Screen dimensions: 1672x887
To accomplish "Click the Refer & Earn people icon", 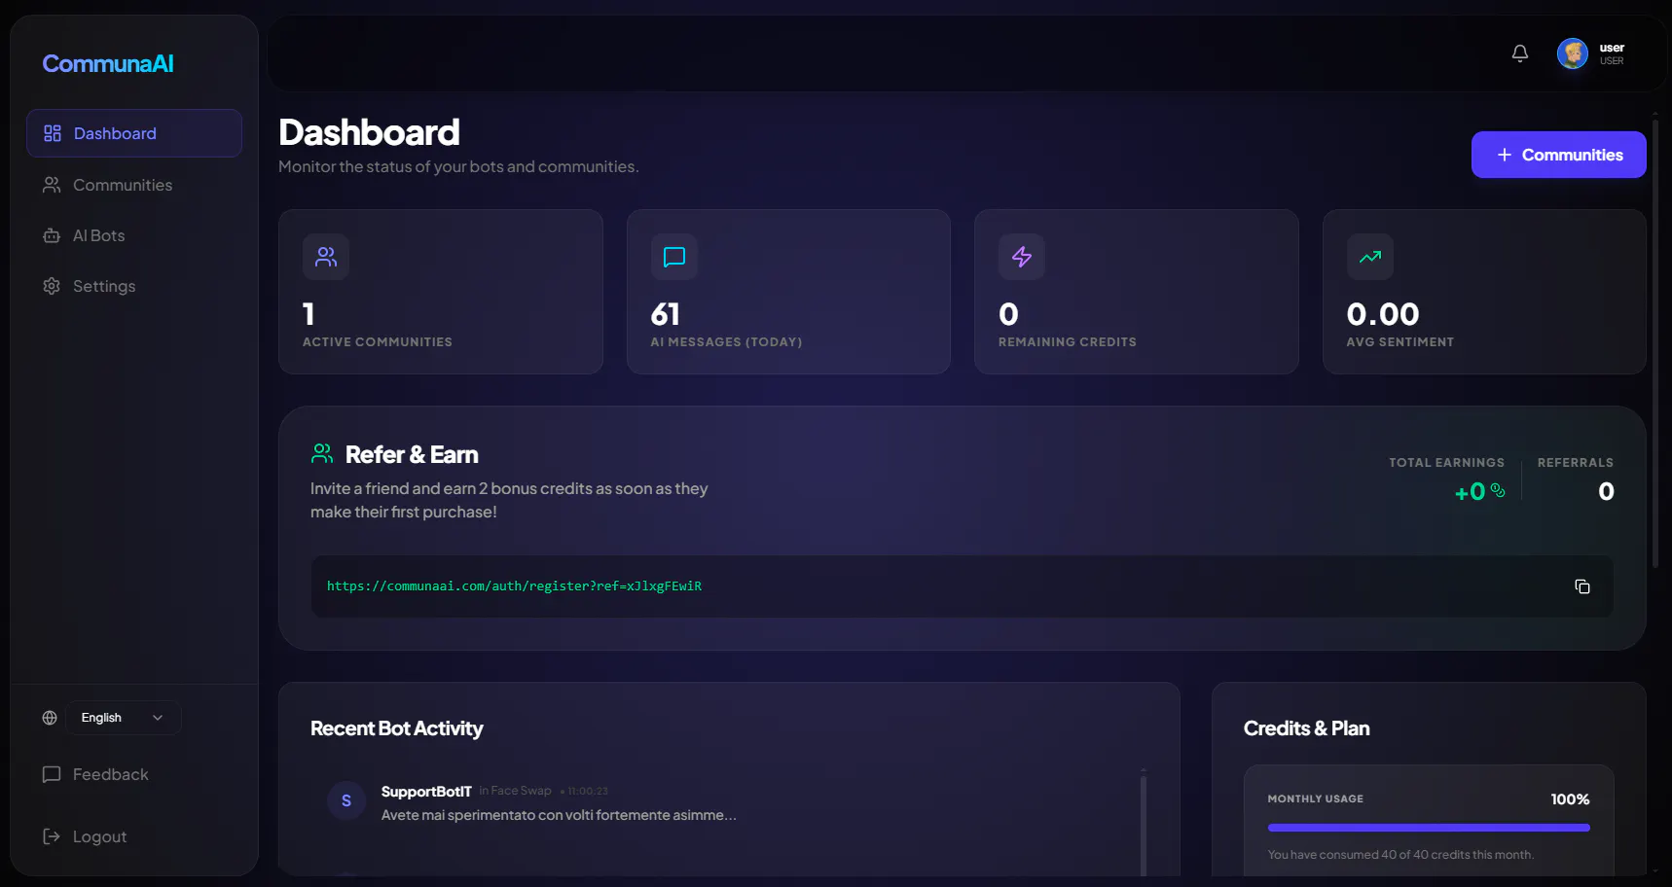I will tap(322, 453).
